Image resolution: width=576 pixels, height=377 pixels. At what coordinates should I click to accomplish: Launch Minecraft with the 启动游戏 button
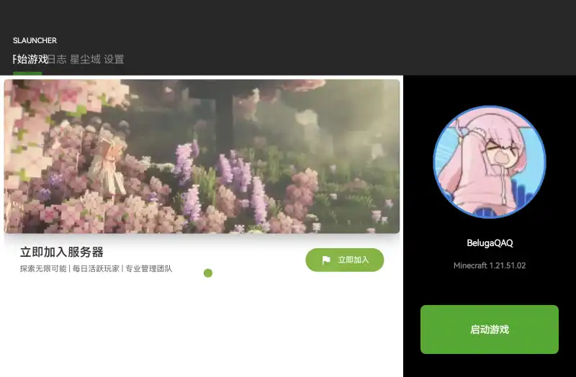pos(490,330)
